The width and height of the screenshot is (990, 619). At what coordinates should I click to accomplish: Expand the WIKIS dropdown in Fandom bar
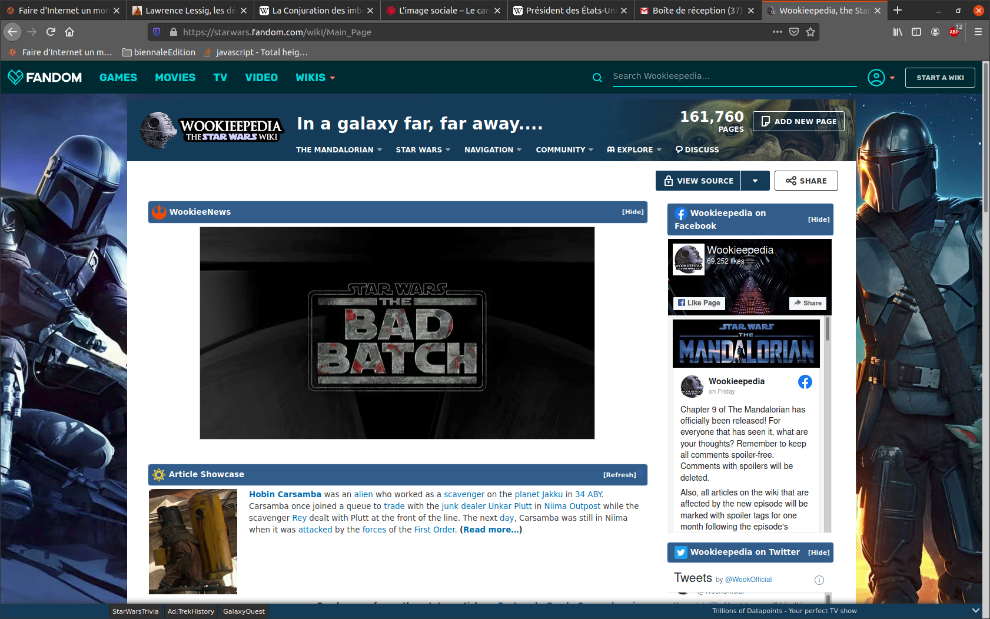click(x=315, y=78)
